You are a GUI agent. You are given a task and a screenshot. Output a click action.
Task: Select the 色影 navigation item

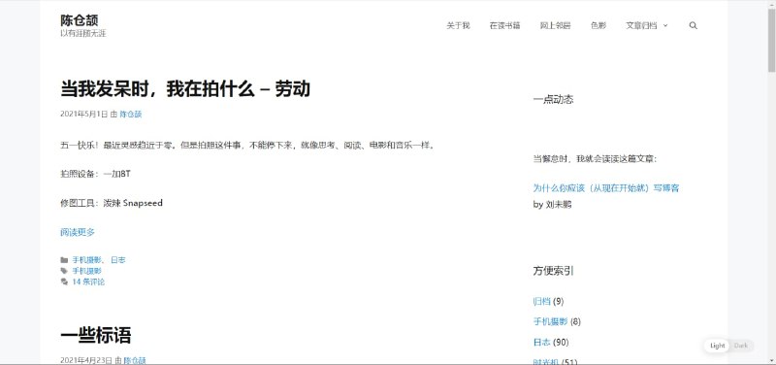pyautogui.click(x=598, y=26)
